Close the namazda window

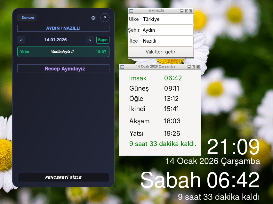(x=191, y=11)
